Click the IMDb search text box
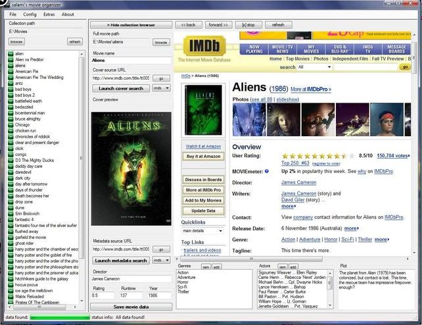The image size is (422, 325). click(365, 67)
